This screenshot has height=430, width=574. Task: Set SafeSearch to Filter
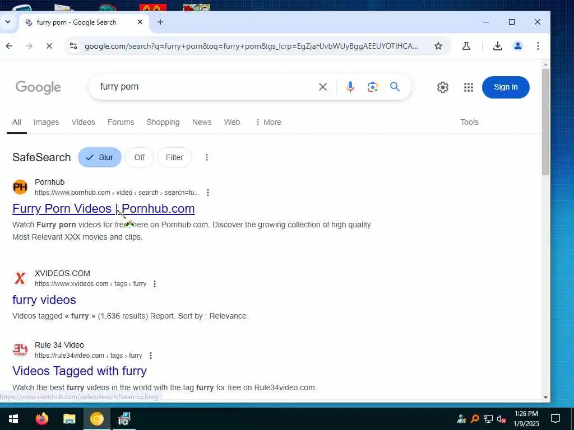coord(174,157)
